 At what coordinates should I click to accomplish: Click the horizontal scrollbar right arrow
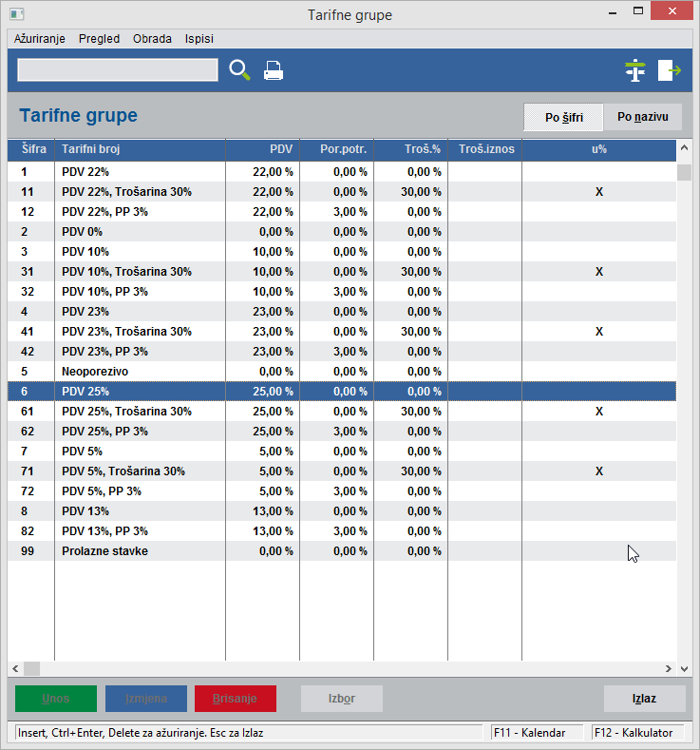coord(669,668)
